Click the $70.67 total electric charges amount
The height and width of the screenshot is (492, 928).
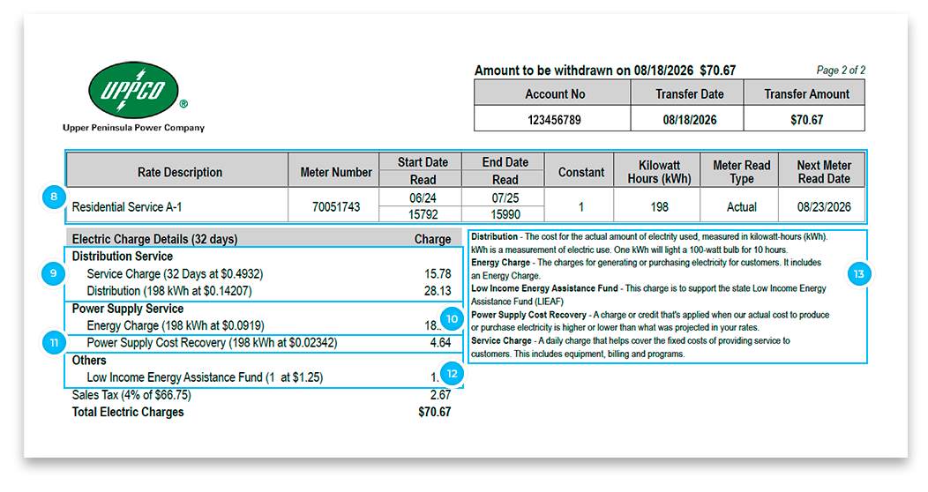pyautogui.click(x=434, y=412)
